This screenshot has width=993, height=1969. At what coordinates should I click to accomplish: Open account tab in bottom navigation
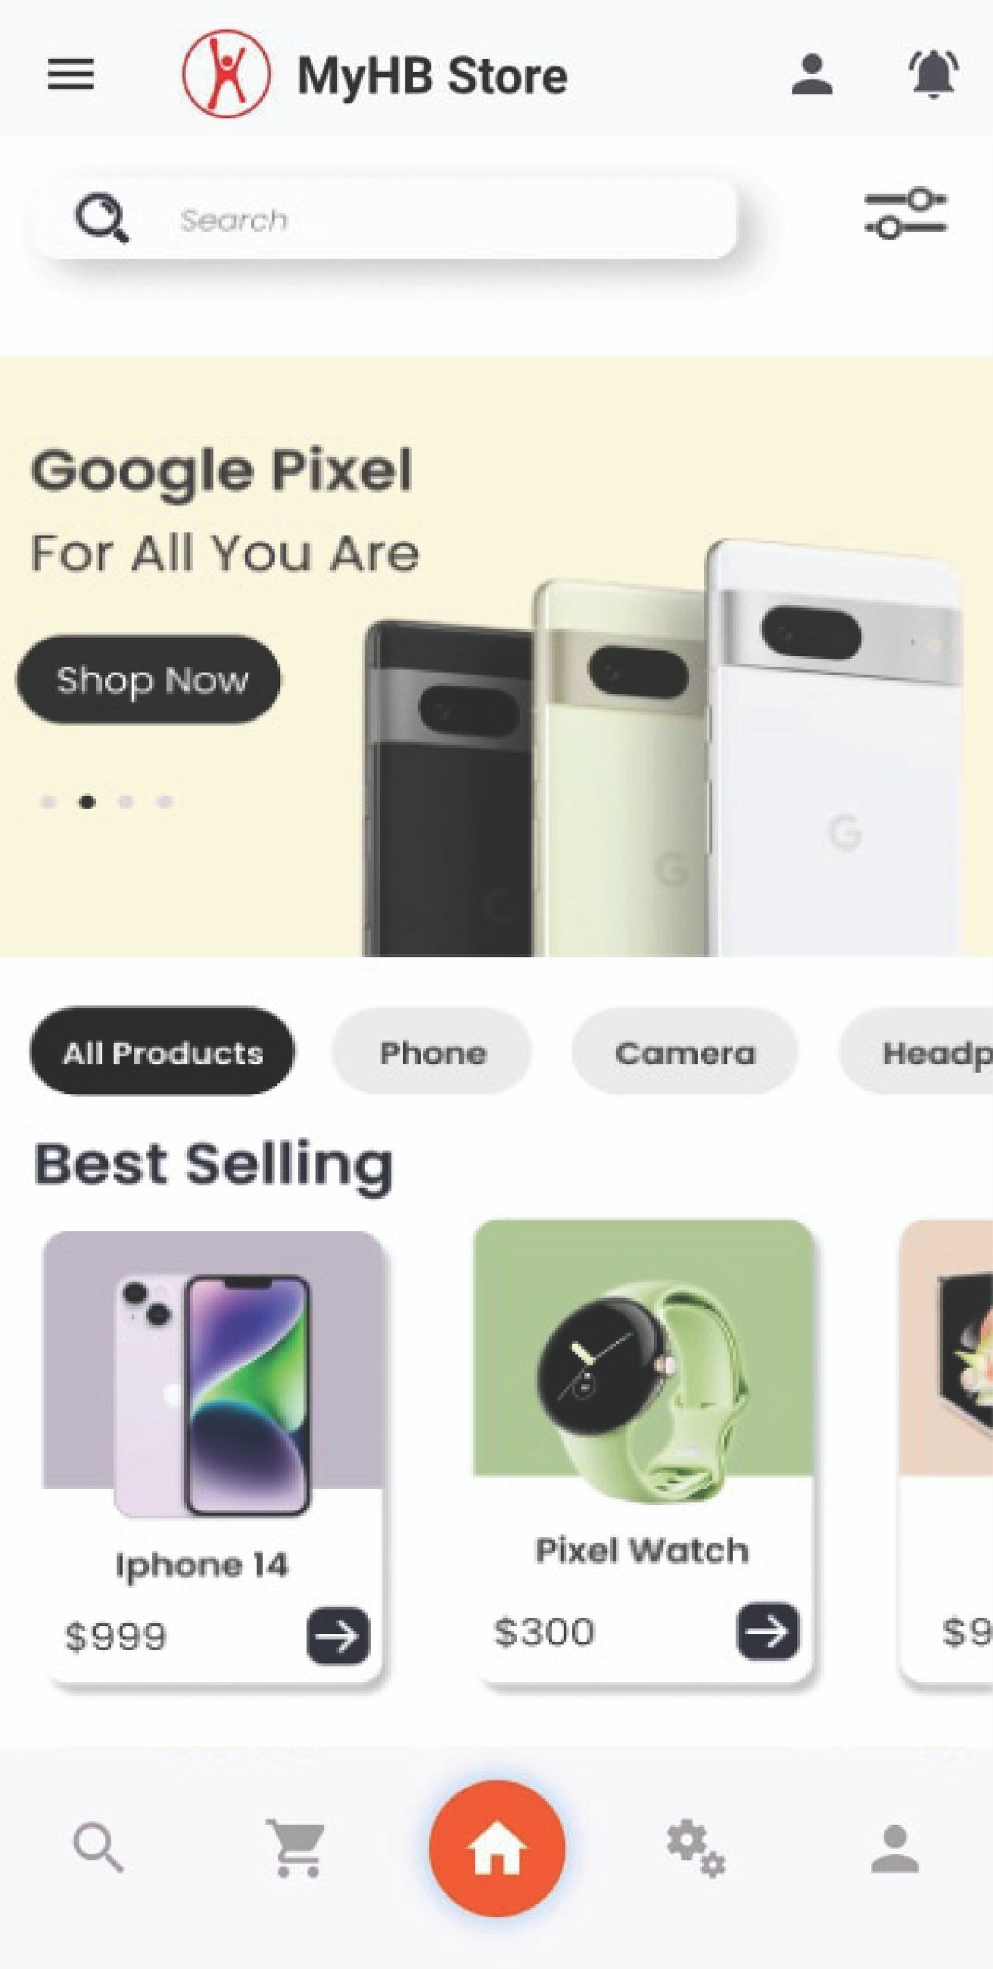[895, 1849]
